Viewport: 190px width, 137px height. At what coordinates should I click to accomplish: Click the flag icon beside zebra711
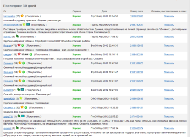(23, 116)
